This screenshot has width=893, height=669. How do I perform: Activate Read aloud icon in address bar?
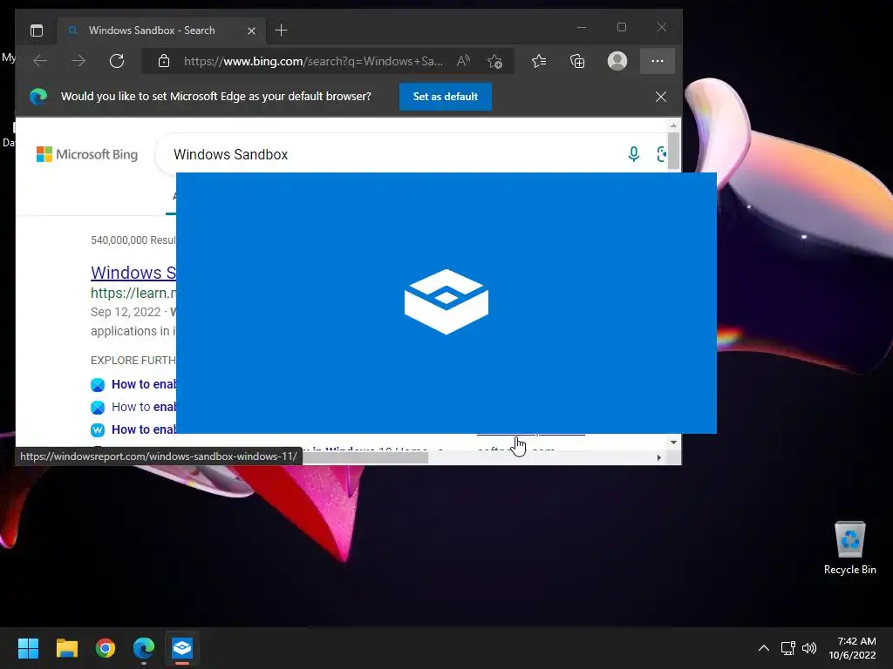point(464,61)
